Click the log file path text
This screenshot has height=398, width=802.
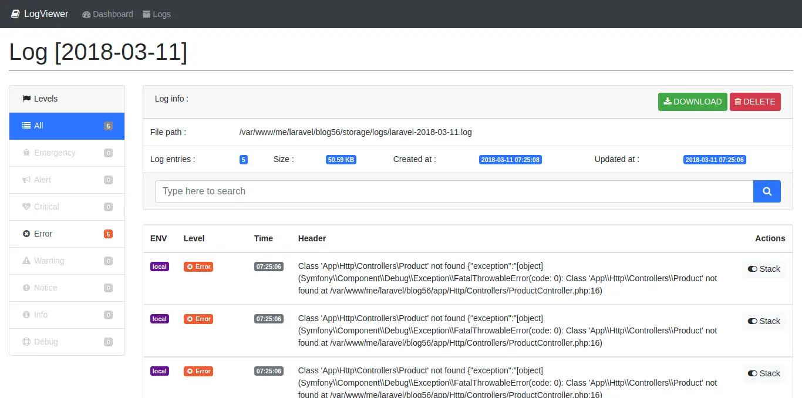(356, 132)
